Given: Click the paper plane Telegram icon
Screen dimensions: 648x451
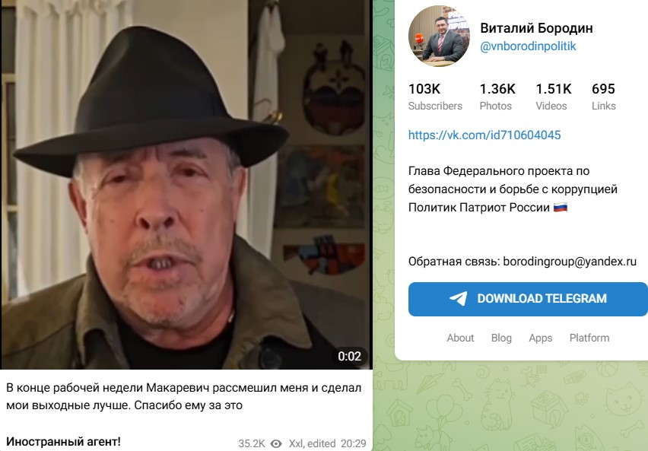Looking at the screenshot, I should 459,298.
